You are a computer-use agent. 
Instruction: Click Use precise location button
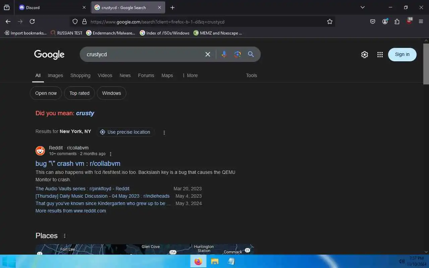[x=125, y=132]
